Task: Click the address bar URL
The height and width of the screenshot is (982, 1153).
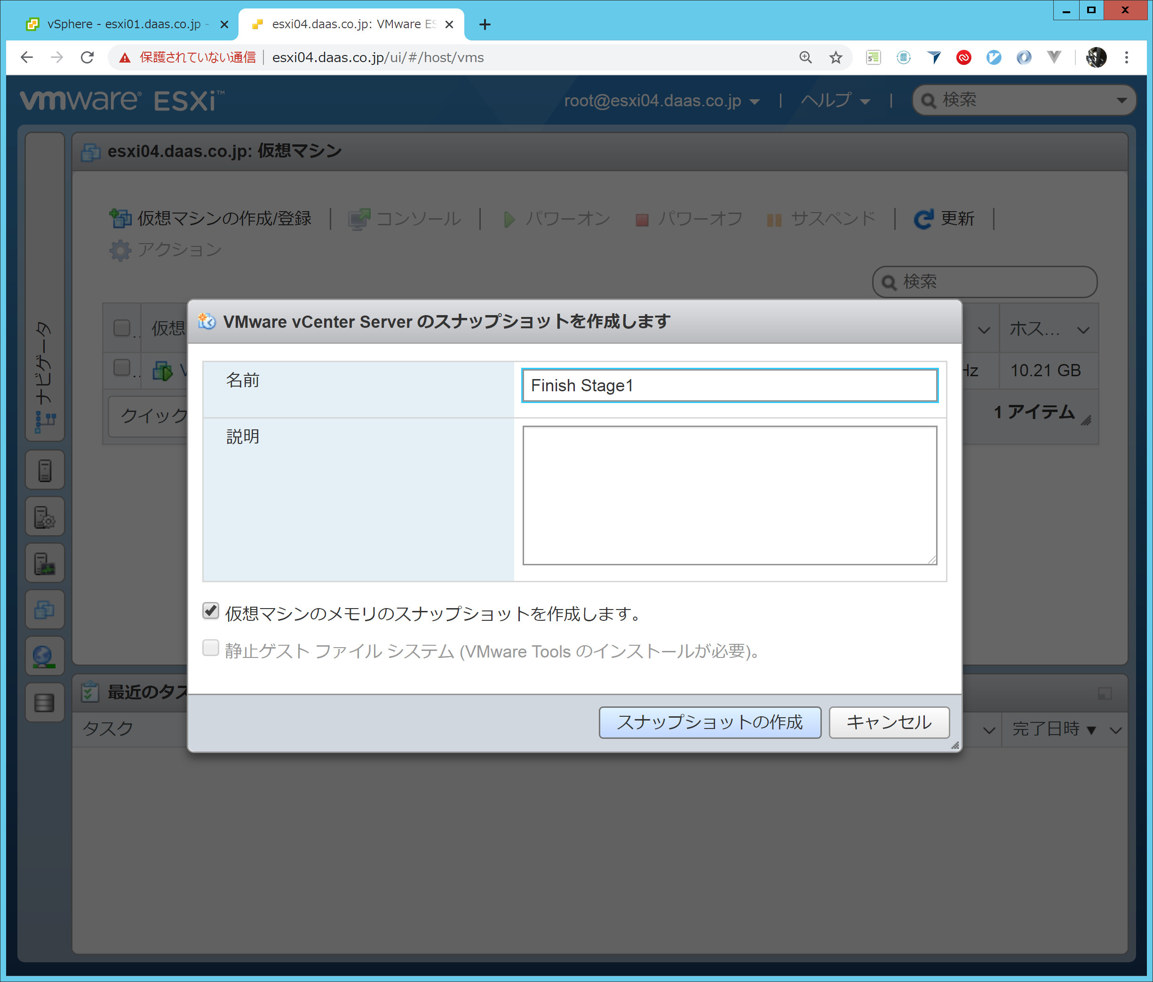Action: click(x=378, y=57)
